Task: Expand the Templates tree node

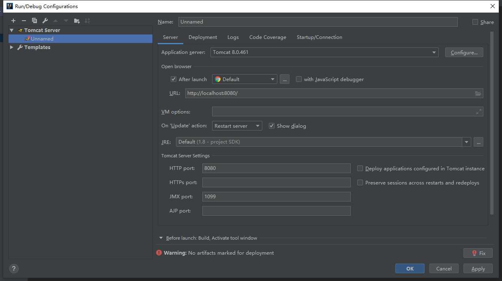Action: point(12,47)
